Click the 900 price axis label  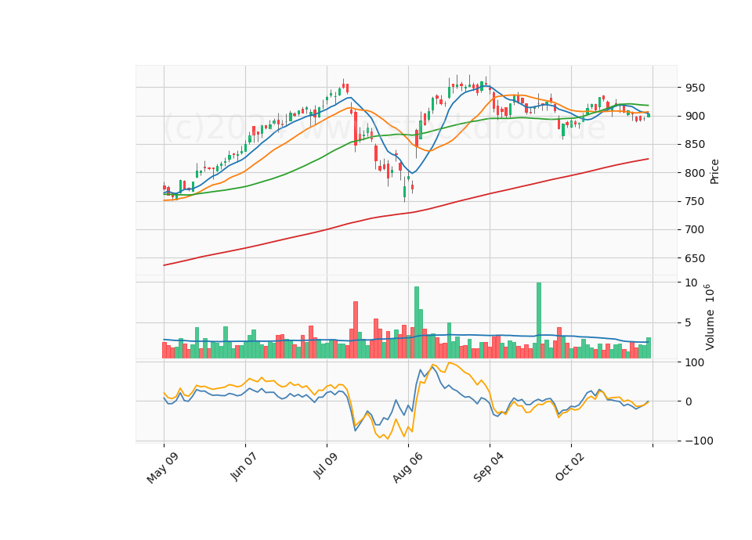coord(695,116)
